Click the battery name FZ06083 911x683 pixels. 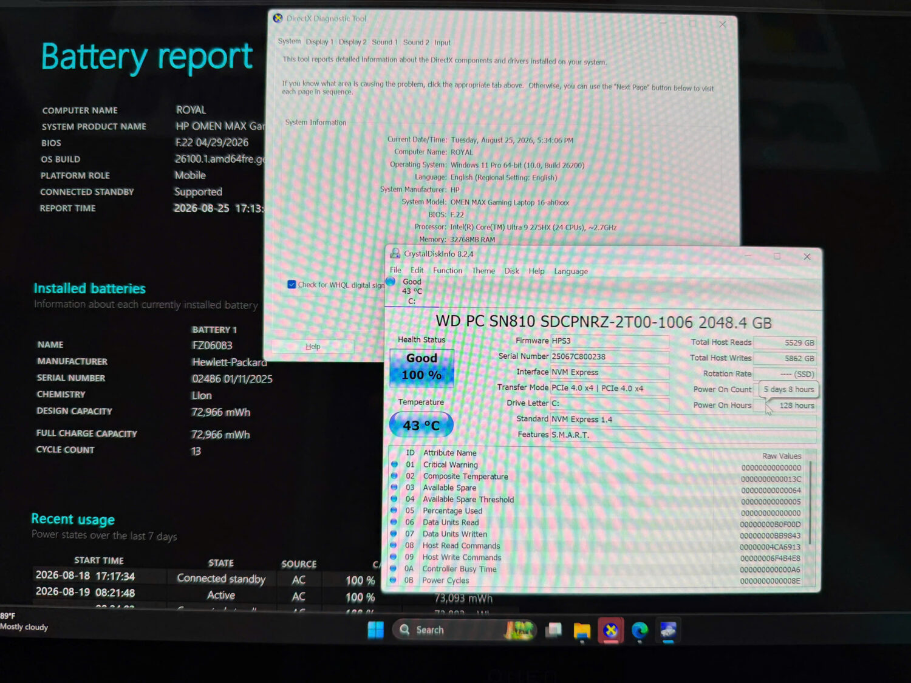[x=212, y=345]
